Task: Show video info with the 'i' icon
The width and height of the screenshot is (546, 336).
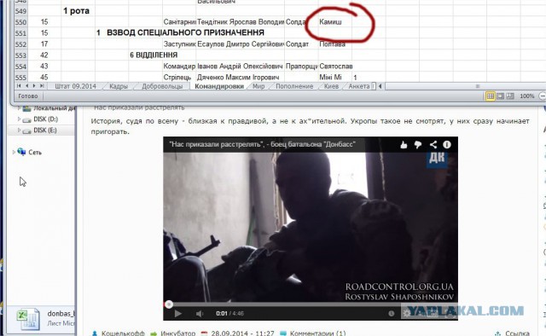Action: click(447, 144)
